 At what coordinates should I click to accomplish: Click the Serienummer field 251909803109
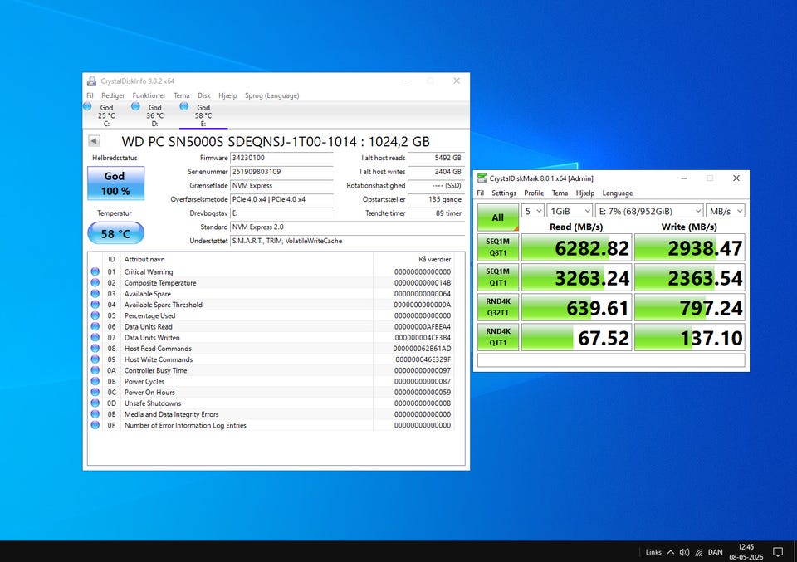pyautogui.click(x=281, y=172)
